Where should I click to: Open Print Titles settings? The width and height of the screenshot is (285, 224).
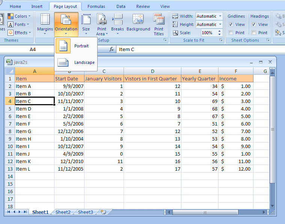159,24
